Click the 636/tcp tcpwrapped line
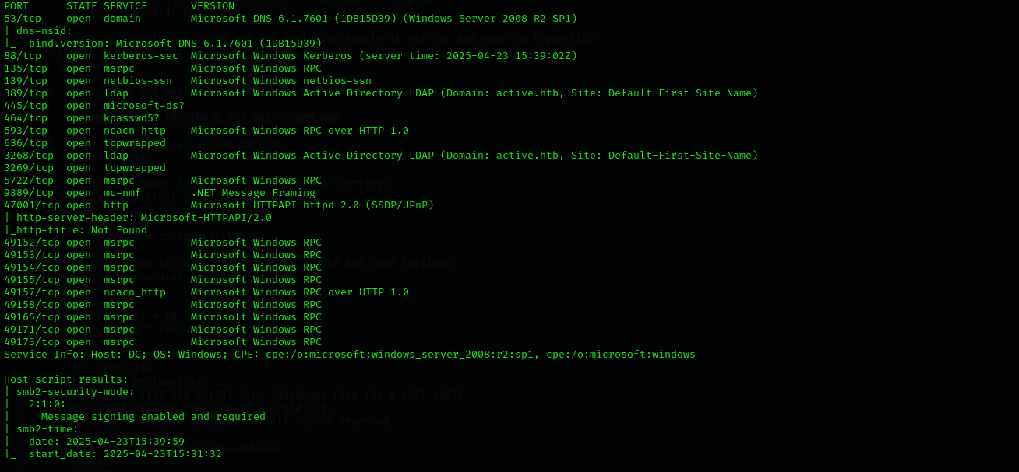This screenshot has width=1019, height=472. (85, 143)
